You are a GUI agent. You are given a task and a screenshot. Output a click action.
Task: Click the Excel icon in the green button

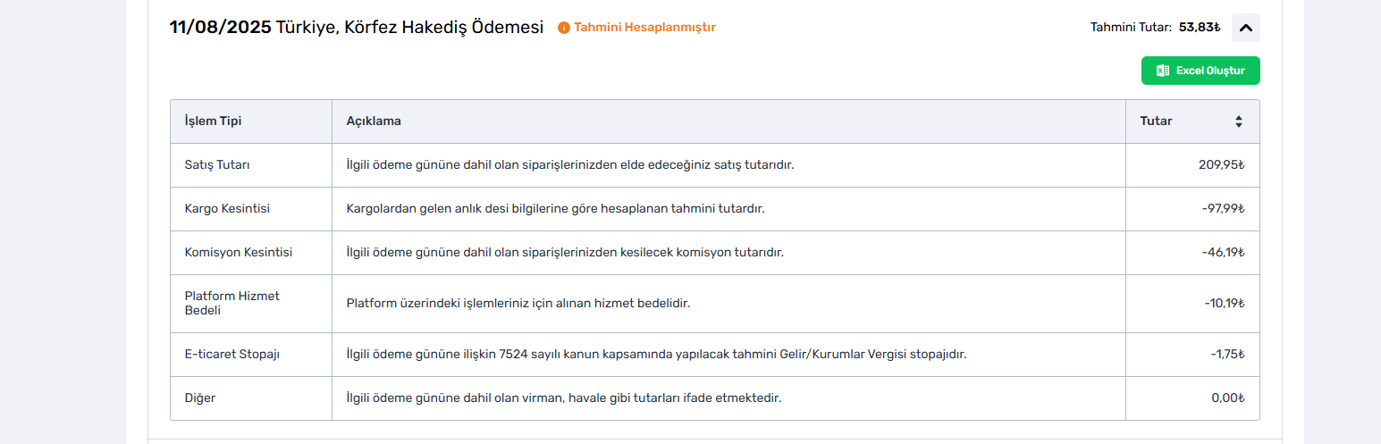click(x=1163, y=71)
